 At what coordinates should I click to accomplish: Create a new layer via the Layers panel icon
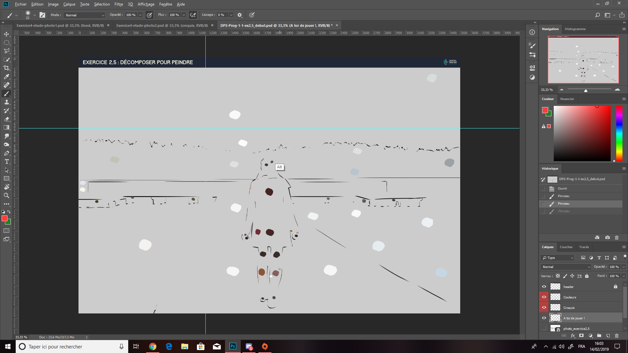click(x=608, y=336)
